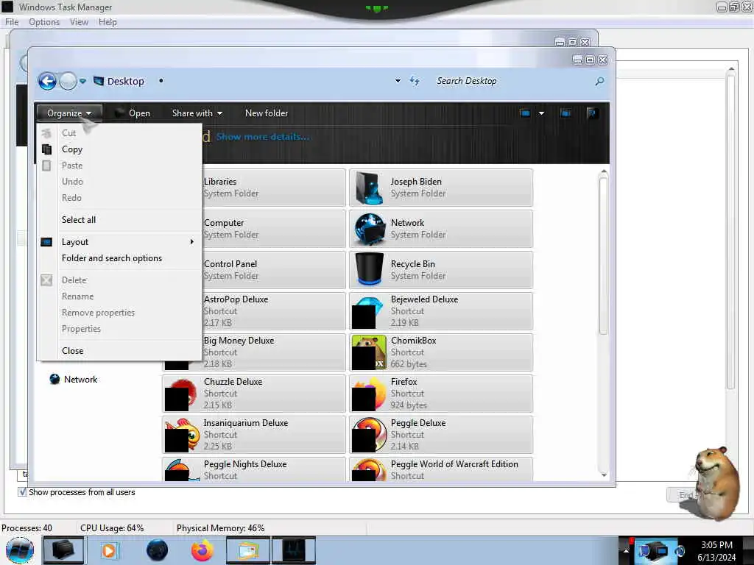
Task: Select the Bejeweled Deluxe shortcut icon
Action: coord(370,311)
